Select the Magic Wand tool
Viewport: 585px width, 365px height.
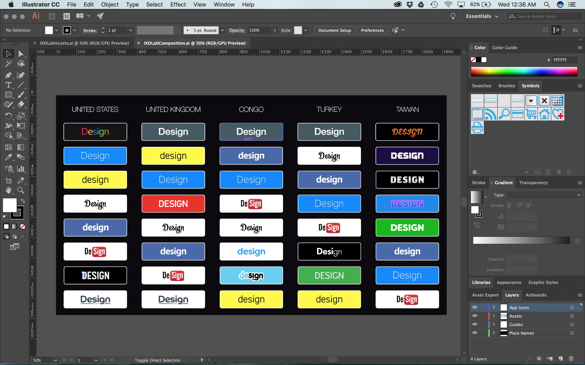click(x=8, y=63)
